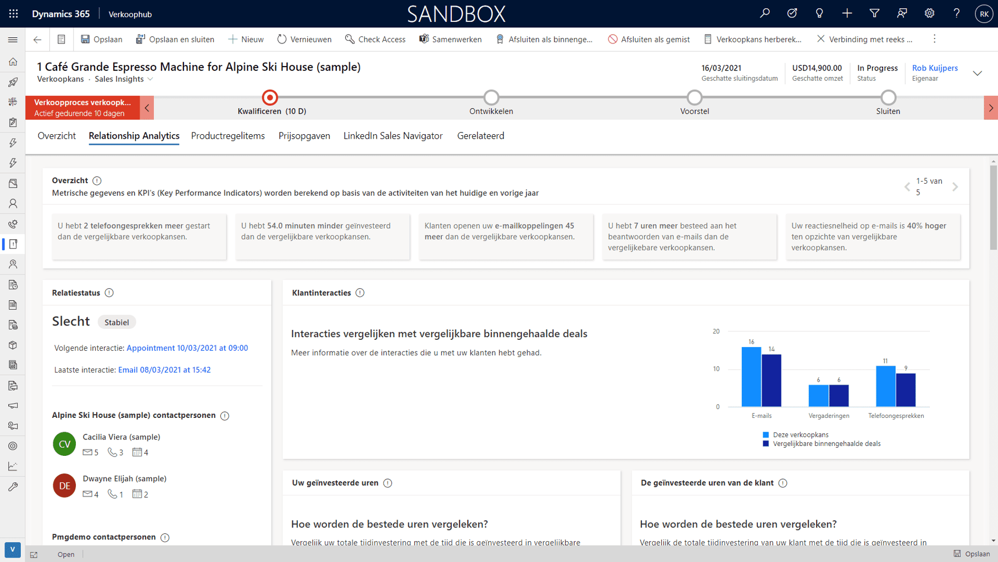This screenshot has height=562, width=998.
Task: Open the clipboard activities icon in sidebar
Action: coord(13,123)
